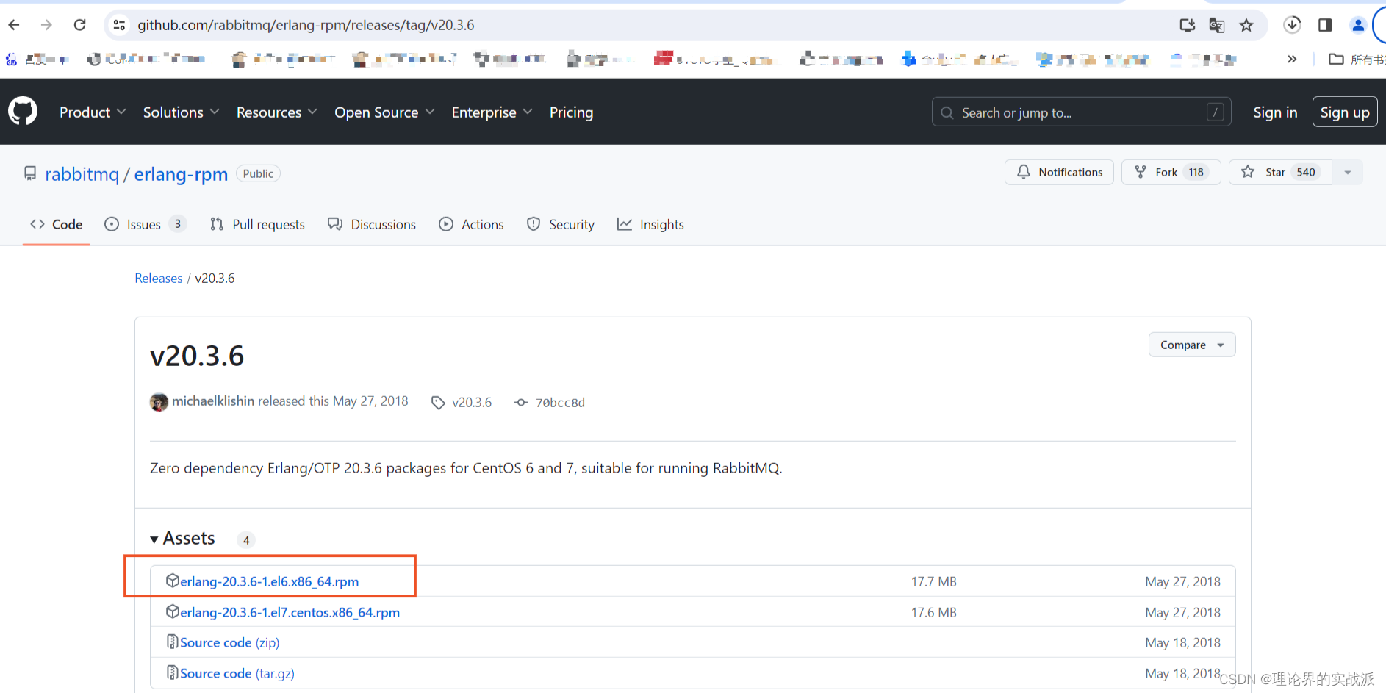Open michaelklishin's avatar image
Viewport: 1386px width, 693px height.
(159, 402)
